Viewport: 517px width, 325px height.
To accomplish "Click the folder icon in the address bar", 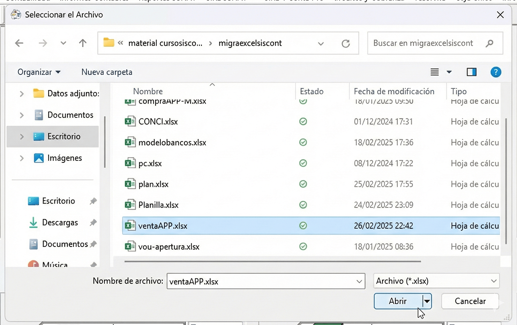I will click(109, 43).
